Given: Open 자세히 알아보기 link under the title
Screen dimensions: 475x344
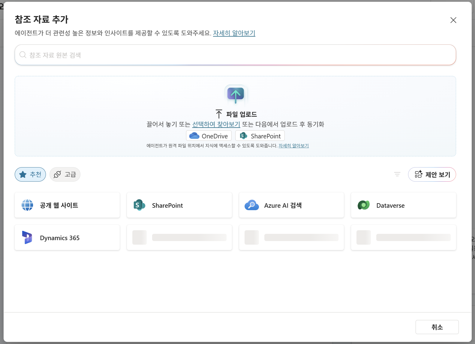Looking at the screenshot, I should pyautogui.click(x=234, y=33).
